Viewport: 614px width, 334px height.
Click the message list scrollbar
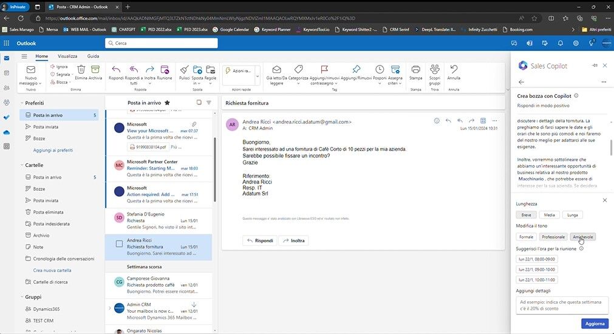214,169
